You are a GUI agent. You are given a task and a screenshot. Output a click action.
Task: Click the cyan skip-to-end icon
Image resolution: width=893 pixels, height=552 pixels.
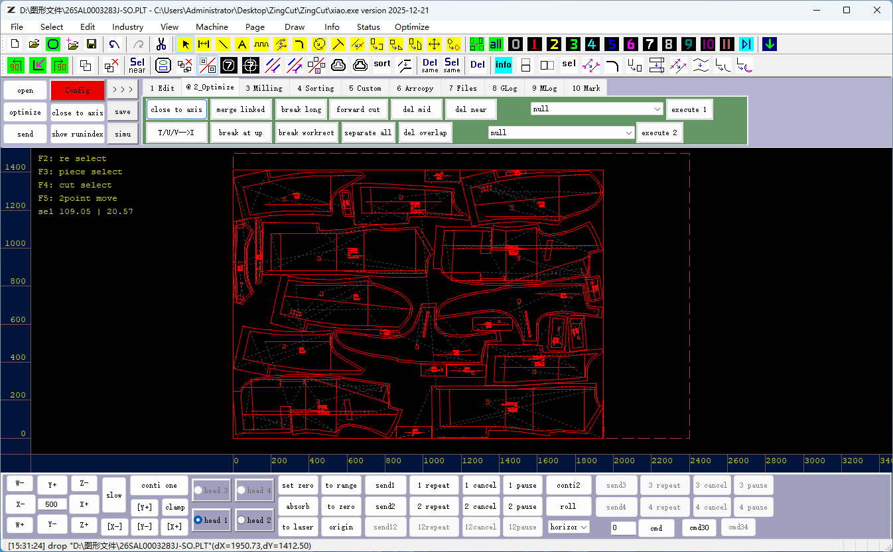tap(746, 44)
